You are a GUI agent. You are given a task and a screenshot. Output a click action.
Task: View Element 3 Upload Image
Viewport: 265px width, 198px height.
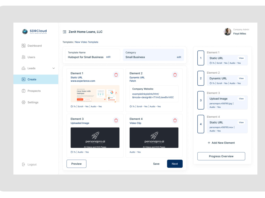point(241,99)
